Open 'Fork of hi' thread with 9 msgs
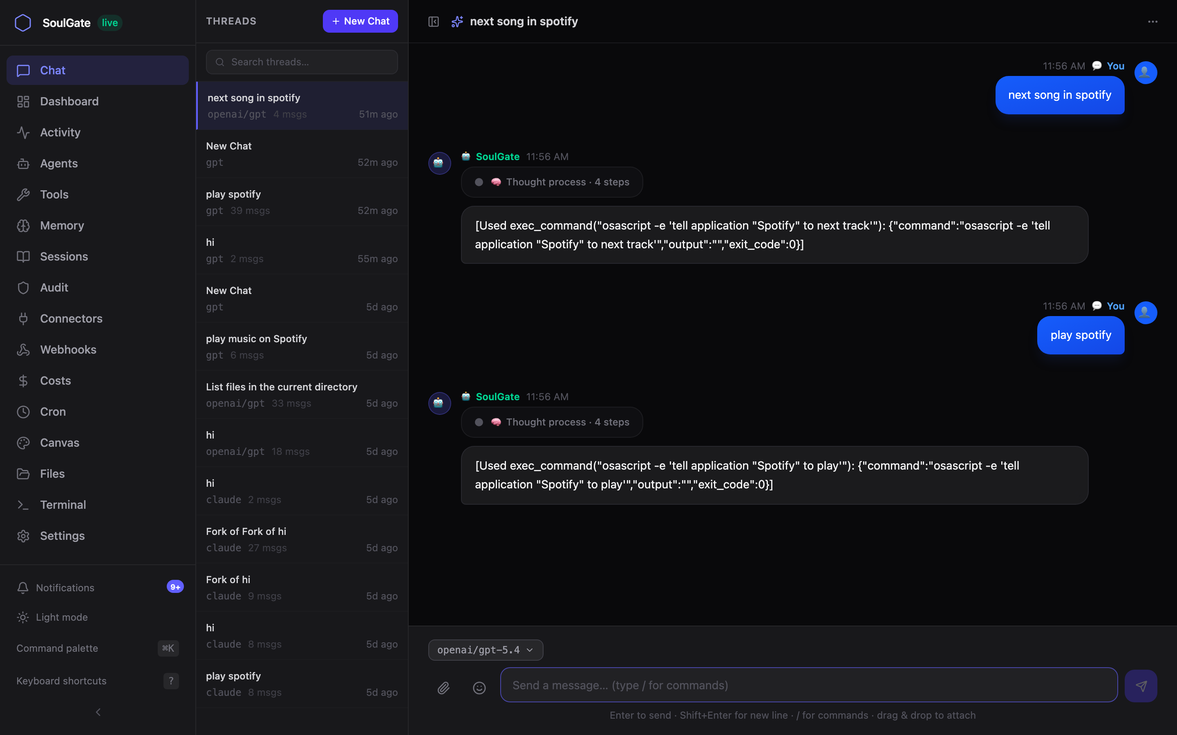Screen dimensions: 1177x735 coord(302,587)
